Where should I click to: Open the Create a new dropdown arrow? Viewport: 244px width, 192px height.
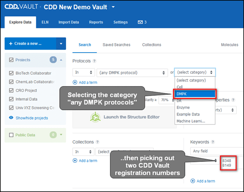(61, 44)
